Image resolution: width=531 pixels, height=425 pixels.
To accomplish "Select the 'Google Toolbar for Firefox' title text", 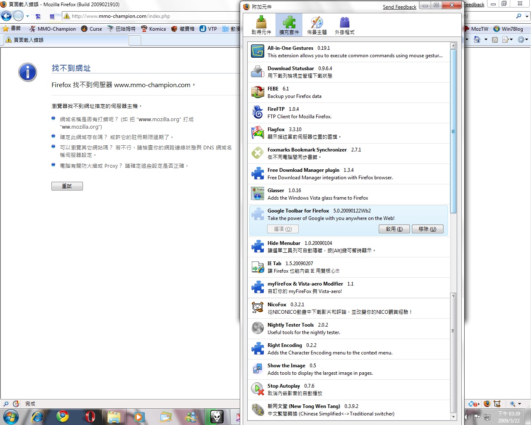I will (x=298, y=211).
